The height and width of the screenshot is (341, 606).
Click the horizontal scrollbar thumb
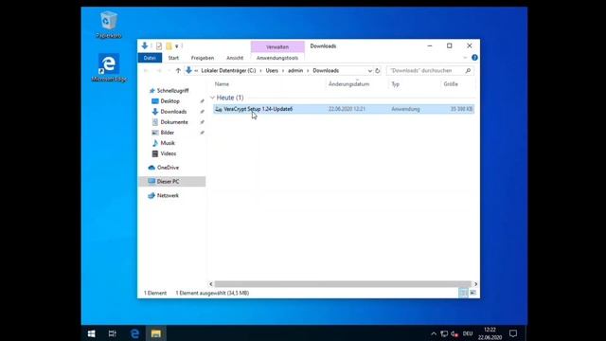pos(343,284)
